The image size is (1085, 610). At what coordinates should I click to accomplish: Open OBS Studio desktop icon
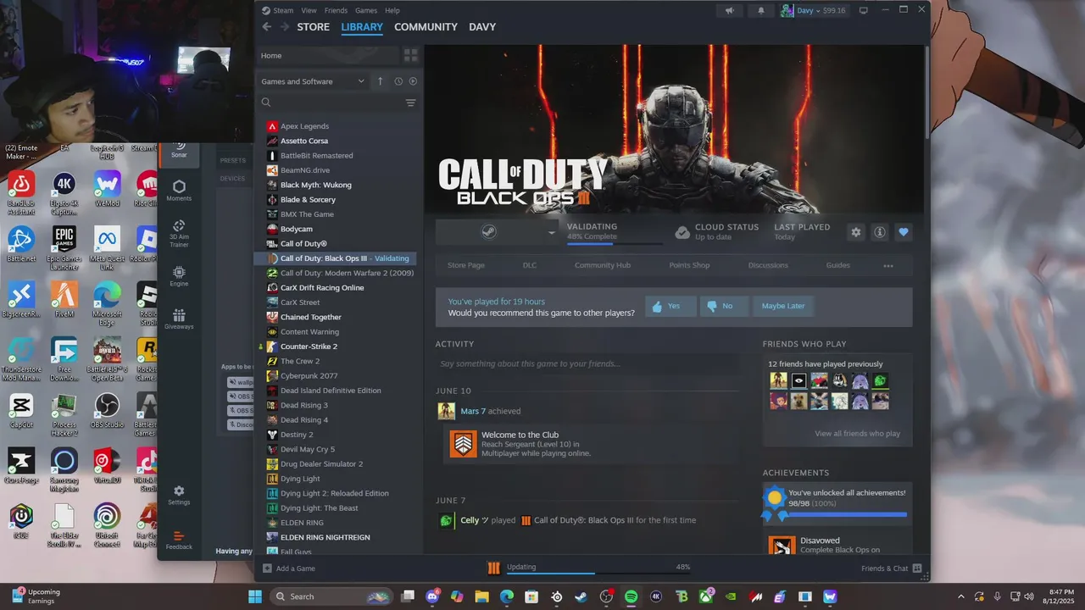click(x=108, y=410)
